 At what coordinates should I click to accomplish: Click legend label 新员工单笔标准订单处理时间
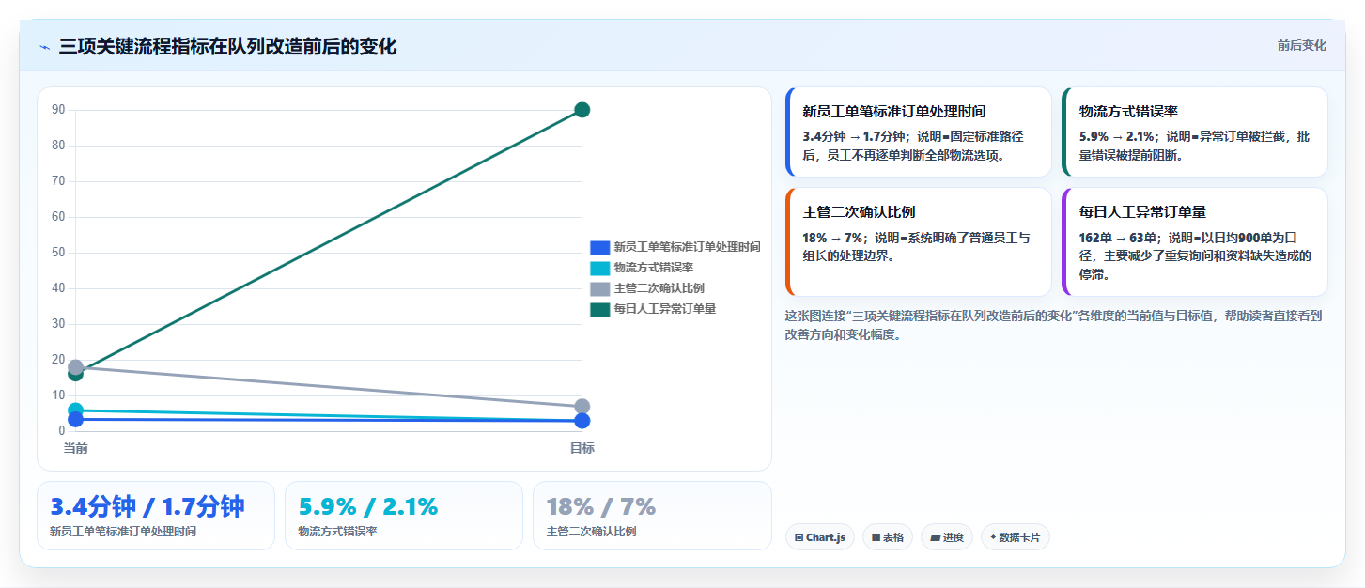(x=687, y=247)
